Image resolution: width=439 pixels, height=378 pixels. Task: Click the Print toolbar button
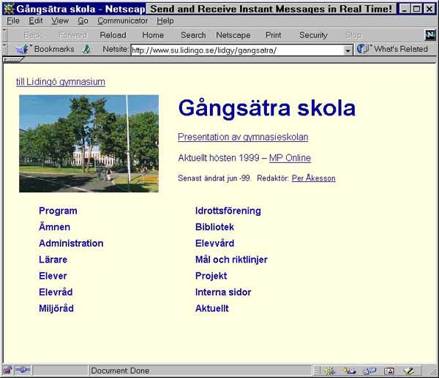[273, 35]
